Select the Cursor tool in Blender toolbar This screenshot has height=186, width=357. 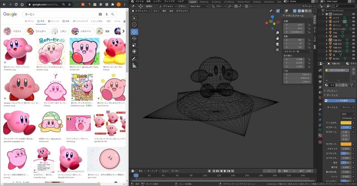pyautogui.click(x=134, y=24)
